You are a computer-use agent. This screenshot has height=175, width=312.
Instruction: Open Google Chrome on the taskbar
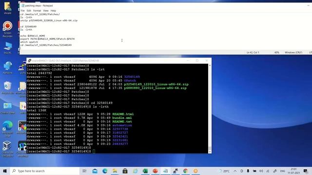point(185,171)
